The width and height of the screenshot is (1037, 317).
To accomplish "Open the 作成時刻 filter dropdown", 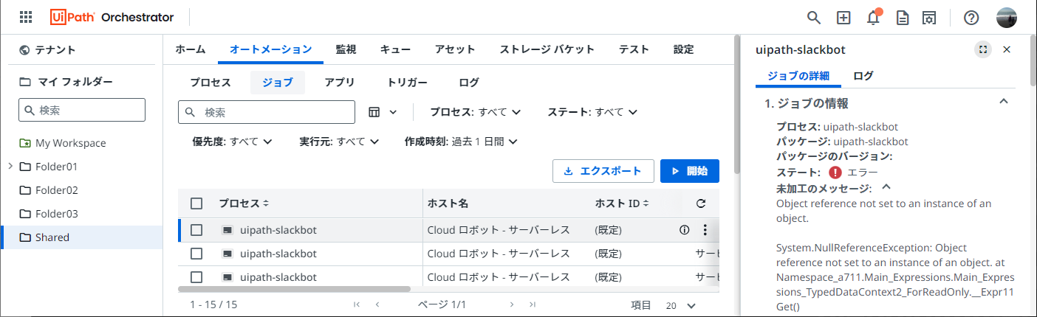I will [x=461, y=141].
